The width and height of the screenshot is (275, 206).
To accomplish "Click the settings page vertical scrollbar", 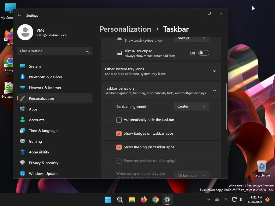I will pyautogui.click(x=227, y=106).
